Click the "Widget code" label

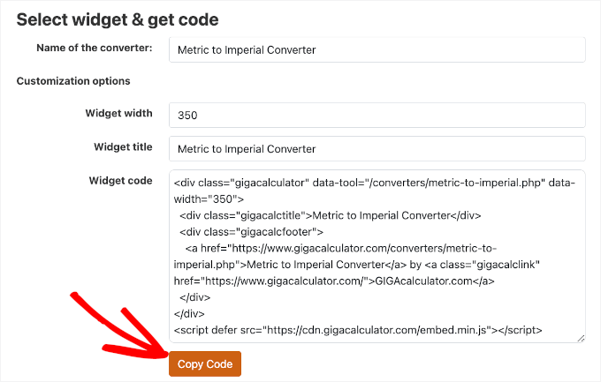tap(121, 180)
